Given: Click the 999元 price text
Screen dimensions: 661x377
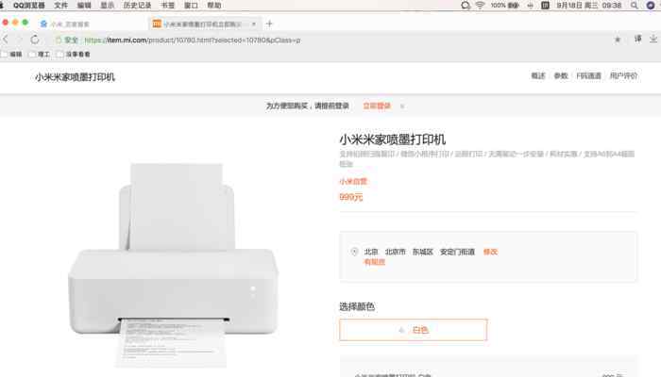Looking at the screenshot, I should [x=350, y=197].
